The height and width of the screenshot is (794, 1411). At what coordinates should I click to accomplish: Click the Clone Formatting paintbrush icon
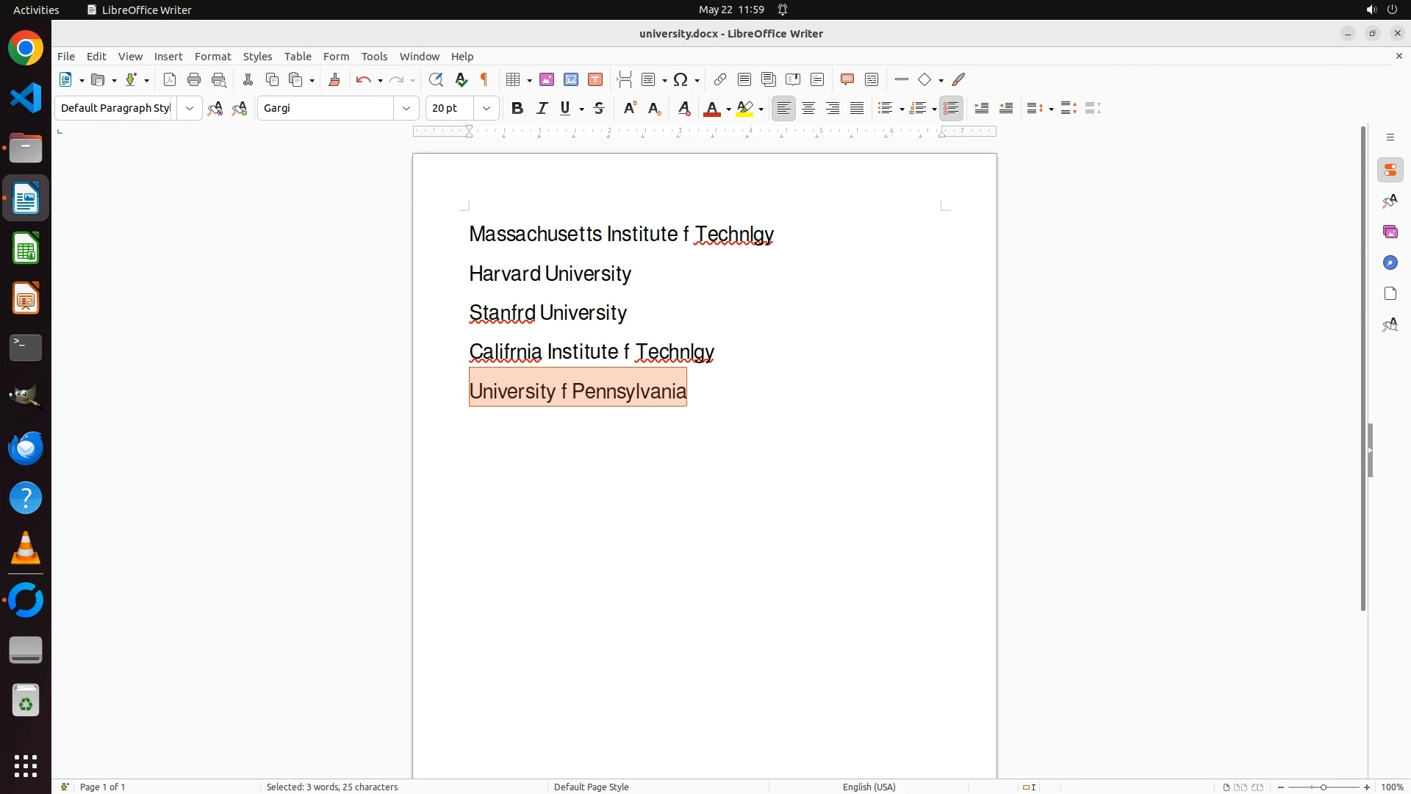334,79
